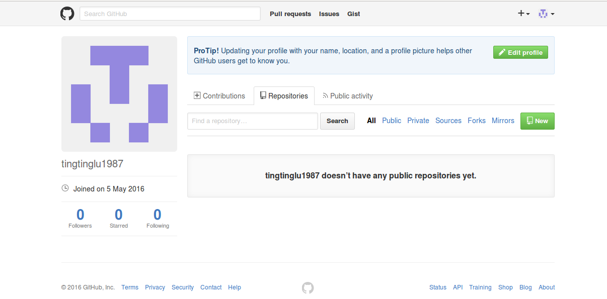This screenshot has height=299, width=607.
Task: Filter repositories by Mirrors
Action: (503, 121)
